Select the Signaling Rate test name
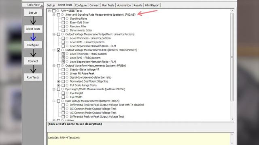This screenshot has height=145, width=259. click(78, 19)
